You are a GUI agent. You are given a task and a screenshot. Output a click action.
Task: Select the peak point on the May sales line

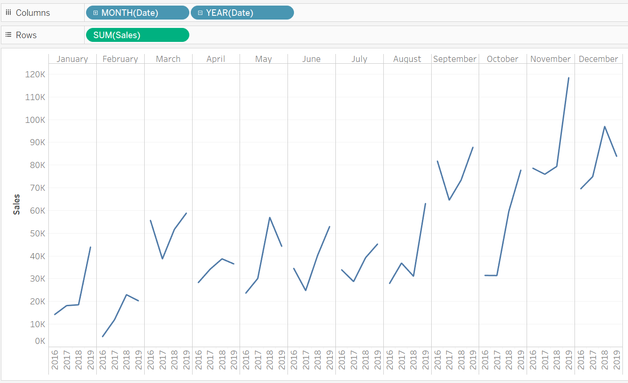(x=270, y=217)
